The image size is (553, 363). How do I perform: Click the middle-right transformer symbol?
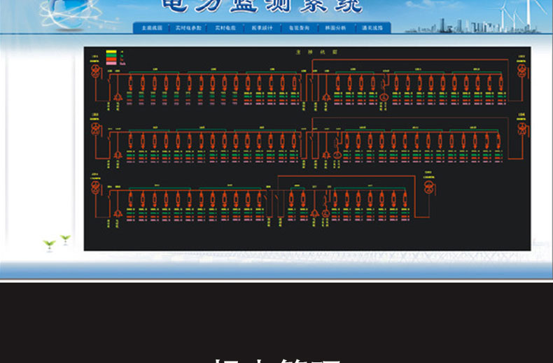(521, 129)
